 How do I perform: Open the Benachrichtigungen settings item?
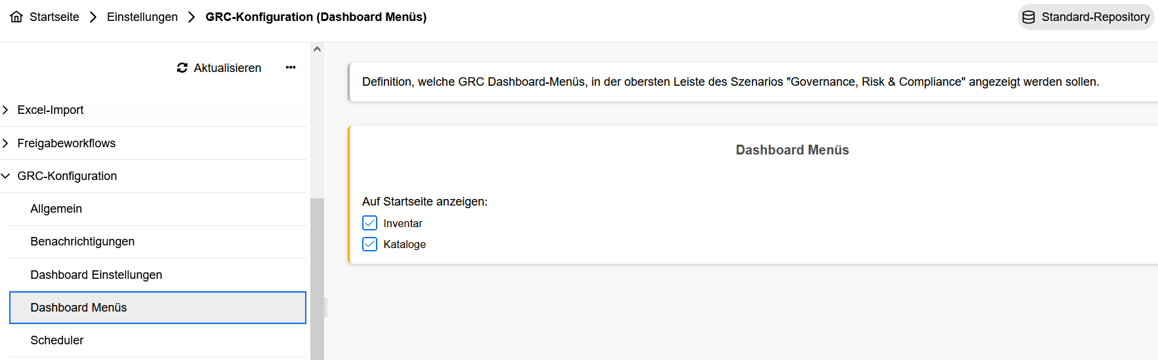(83, 242)
